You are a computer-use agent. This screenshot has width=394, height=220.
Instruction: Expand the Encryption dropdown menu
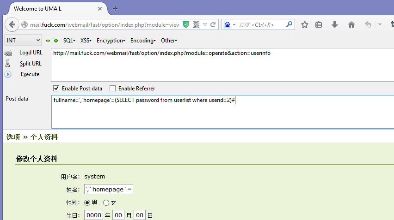tap(111, 41)
